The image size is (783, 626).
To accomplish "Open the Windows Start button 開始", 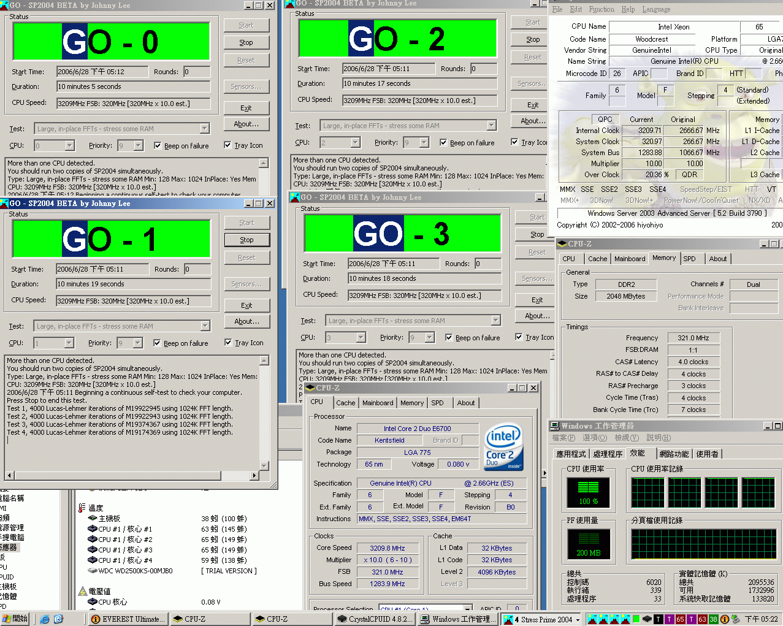I will coord(15,619).
